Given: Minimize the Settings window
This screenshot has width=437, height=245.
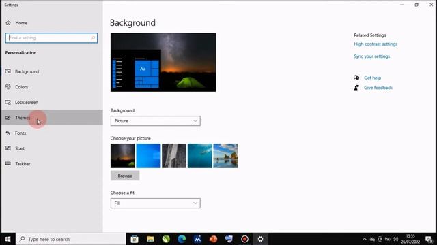Looking at the screenshot, I should pos(401,5).
